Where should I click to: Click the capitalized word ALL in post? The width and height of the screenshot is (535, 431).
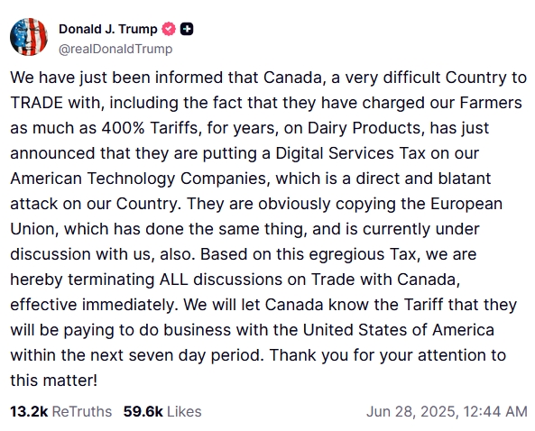click(x=173, y=280)
